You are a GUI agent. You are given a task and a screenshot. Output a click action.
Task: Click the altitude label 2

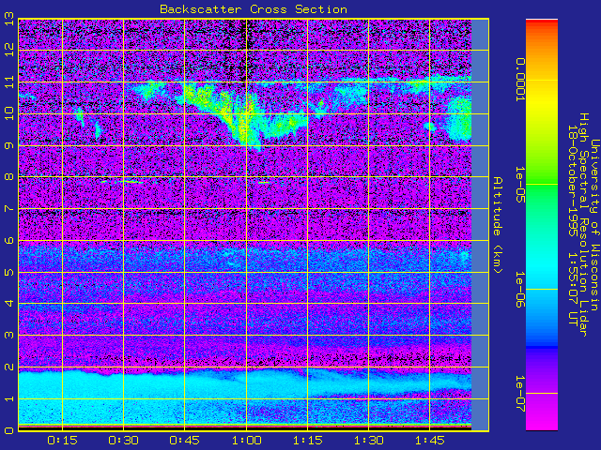coord(8,367)
